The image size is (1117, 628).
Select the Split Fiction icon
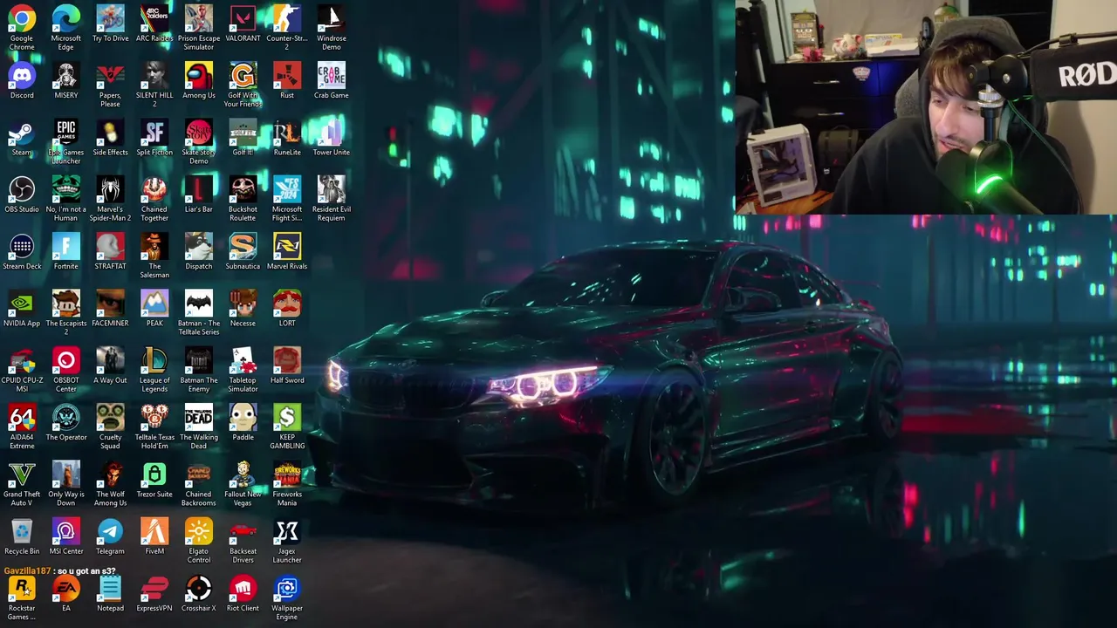click(154, 133)
